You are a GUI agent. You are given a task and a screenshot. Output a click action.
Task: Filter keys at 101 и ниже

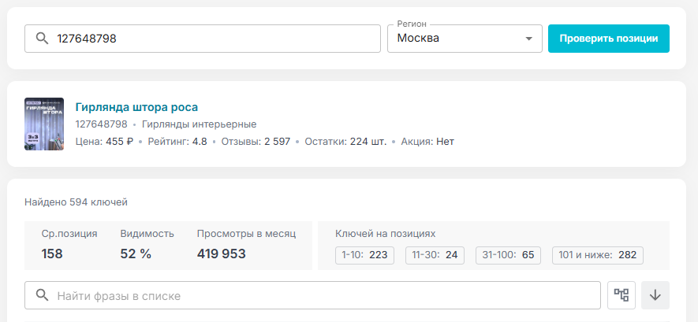[x=597, y=255]
